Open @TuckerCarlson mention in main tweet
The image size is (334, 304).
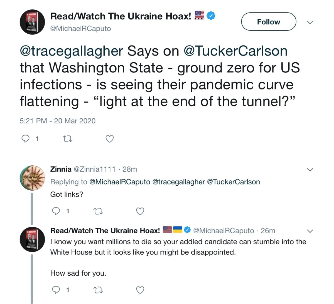click(x=235, y=51)
